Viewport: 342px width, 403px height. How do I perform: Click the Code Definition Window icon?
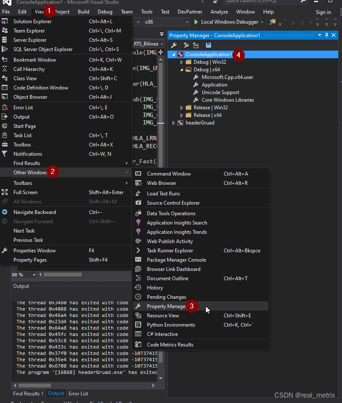pos(5,88)
